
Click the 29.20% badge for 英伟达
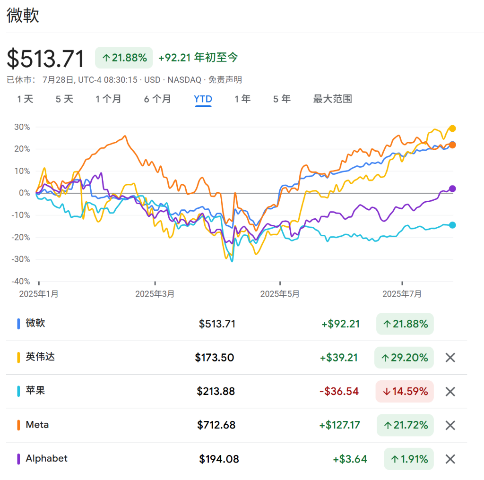coord(404,358)
